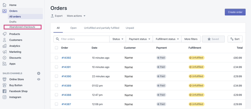Expand the More actions menu
The height and width of the screenshot is (109, 251).
tap(76, 16)
